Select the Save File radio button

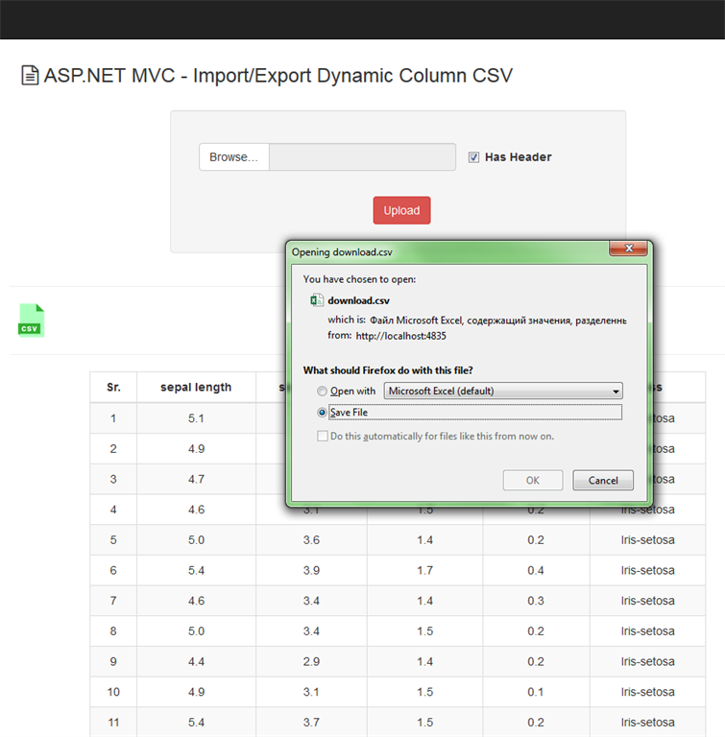pos(322,413)
